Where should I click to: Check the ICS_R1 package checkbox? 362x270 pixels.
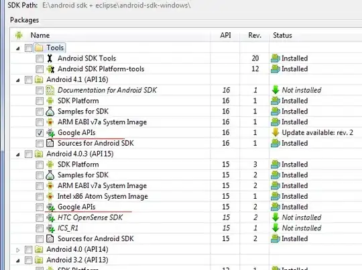[x=40, y=228]
